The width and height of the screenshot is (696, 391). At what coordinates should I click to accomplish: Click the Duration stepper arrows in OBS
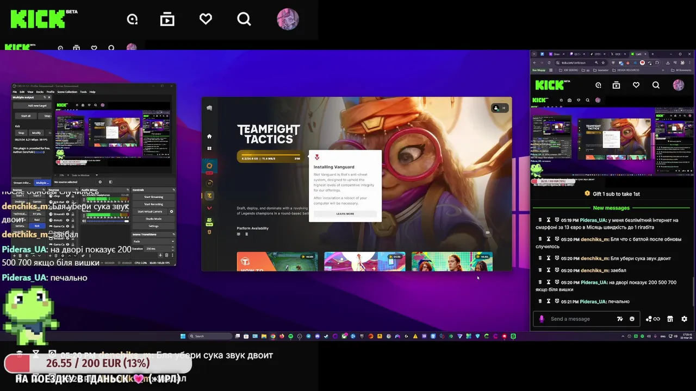click(x=172, y=249)
